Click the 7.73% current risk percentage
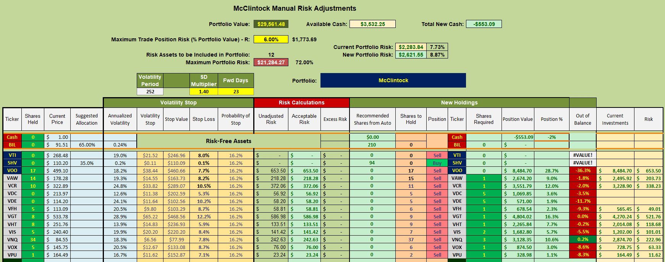 pyautogui.click(x=437, y=47)
